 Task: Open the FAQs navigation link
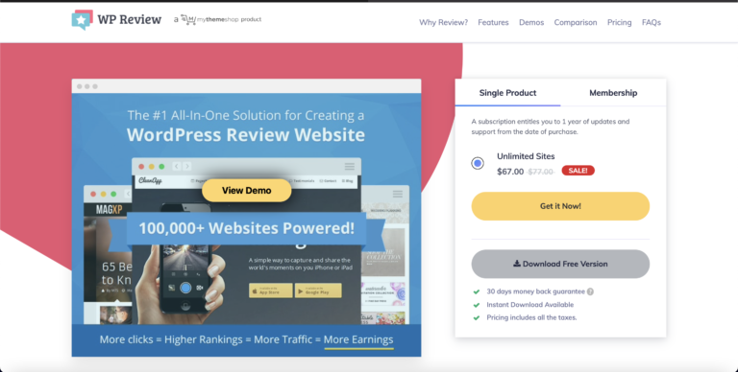pyautogui.click(x=652, y=22)
